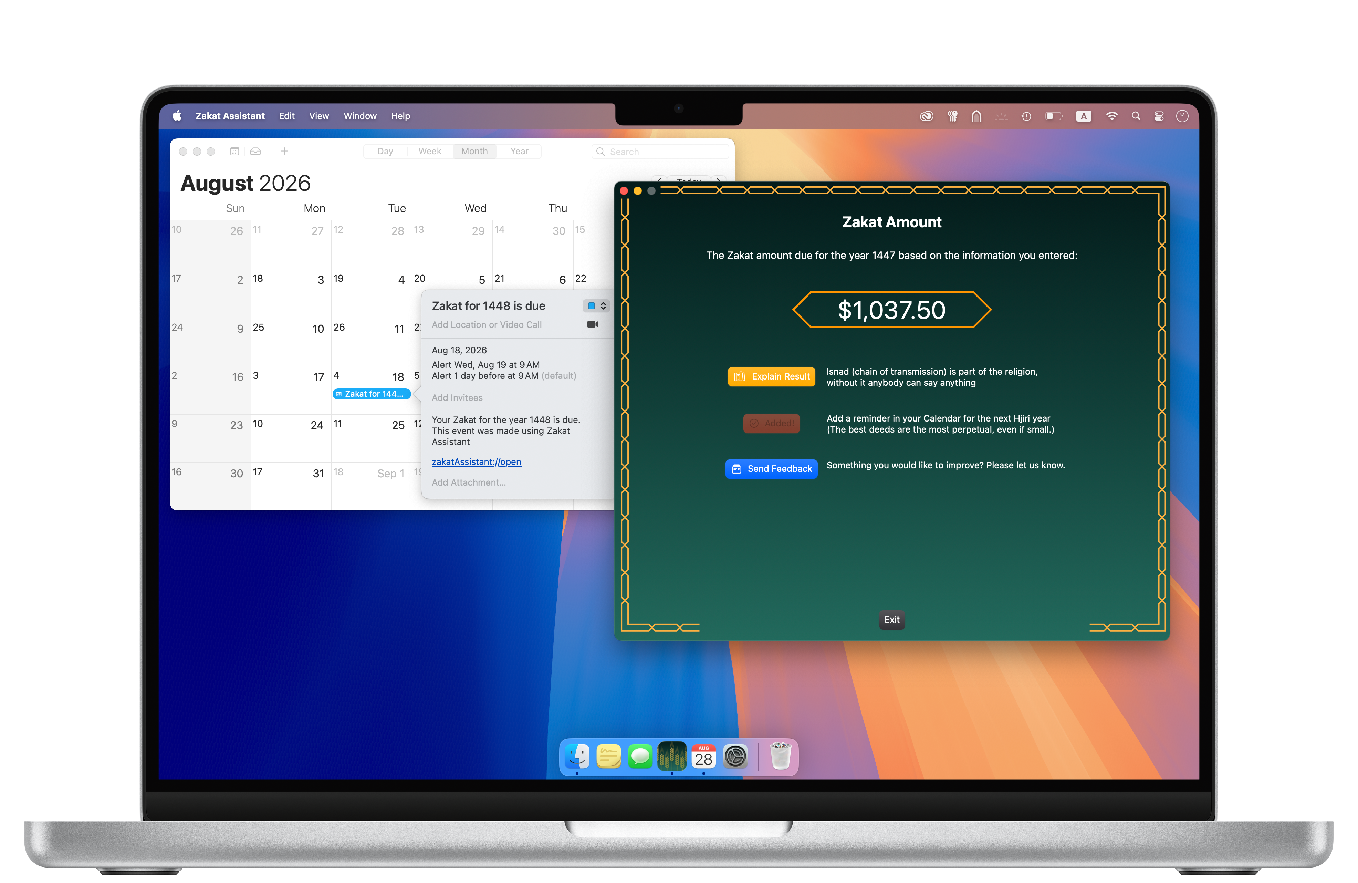Click the Explain Result button
This screenshot has height=883, width=1358.
(x=771, y=376)
